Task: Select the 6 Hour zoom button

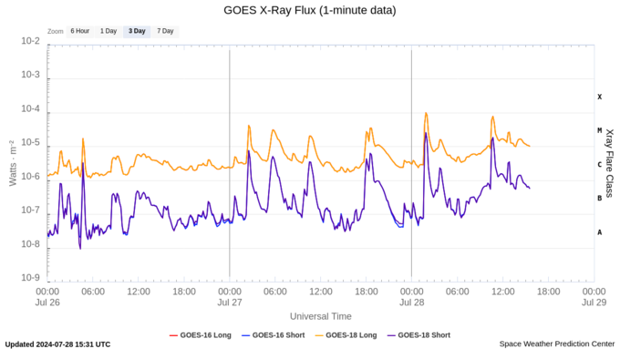Action: [80, 31]
